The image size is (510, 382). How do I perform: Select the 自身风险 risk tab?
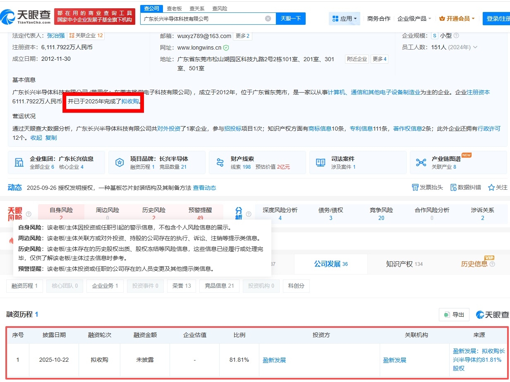tap(61, 214)
